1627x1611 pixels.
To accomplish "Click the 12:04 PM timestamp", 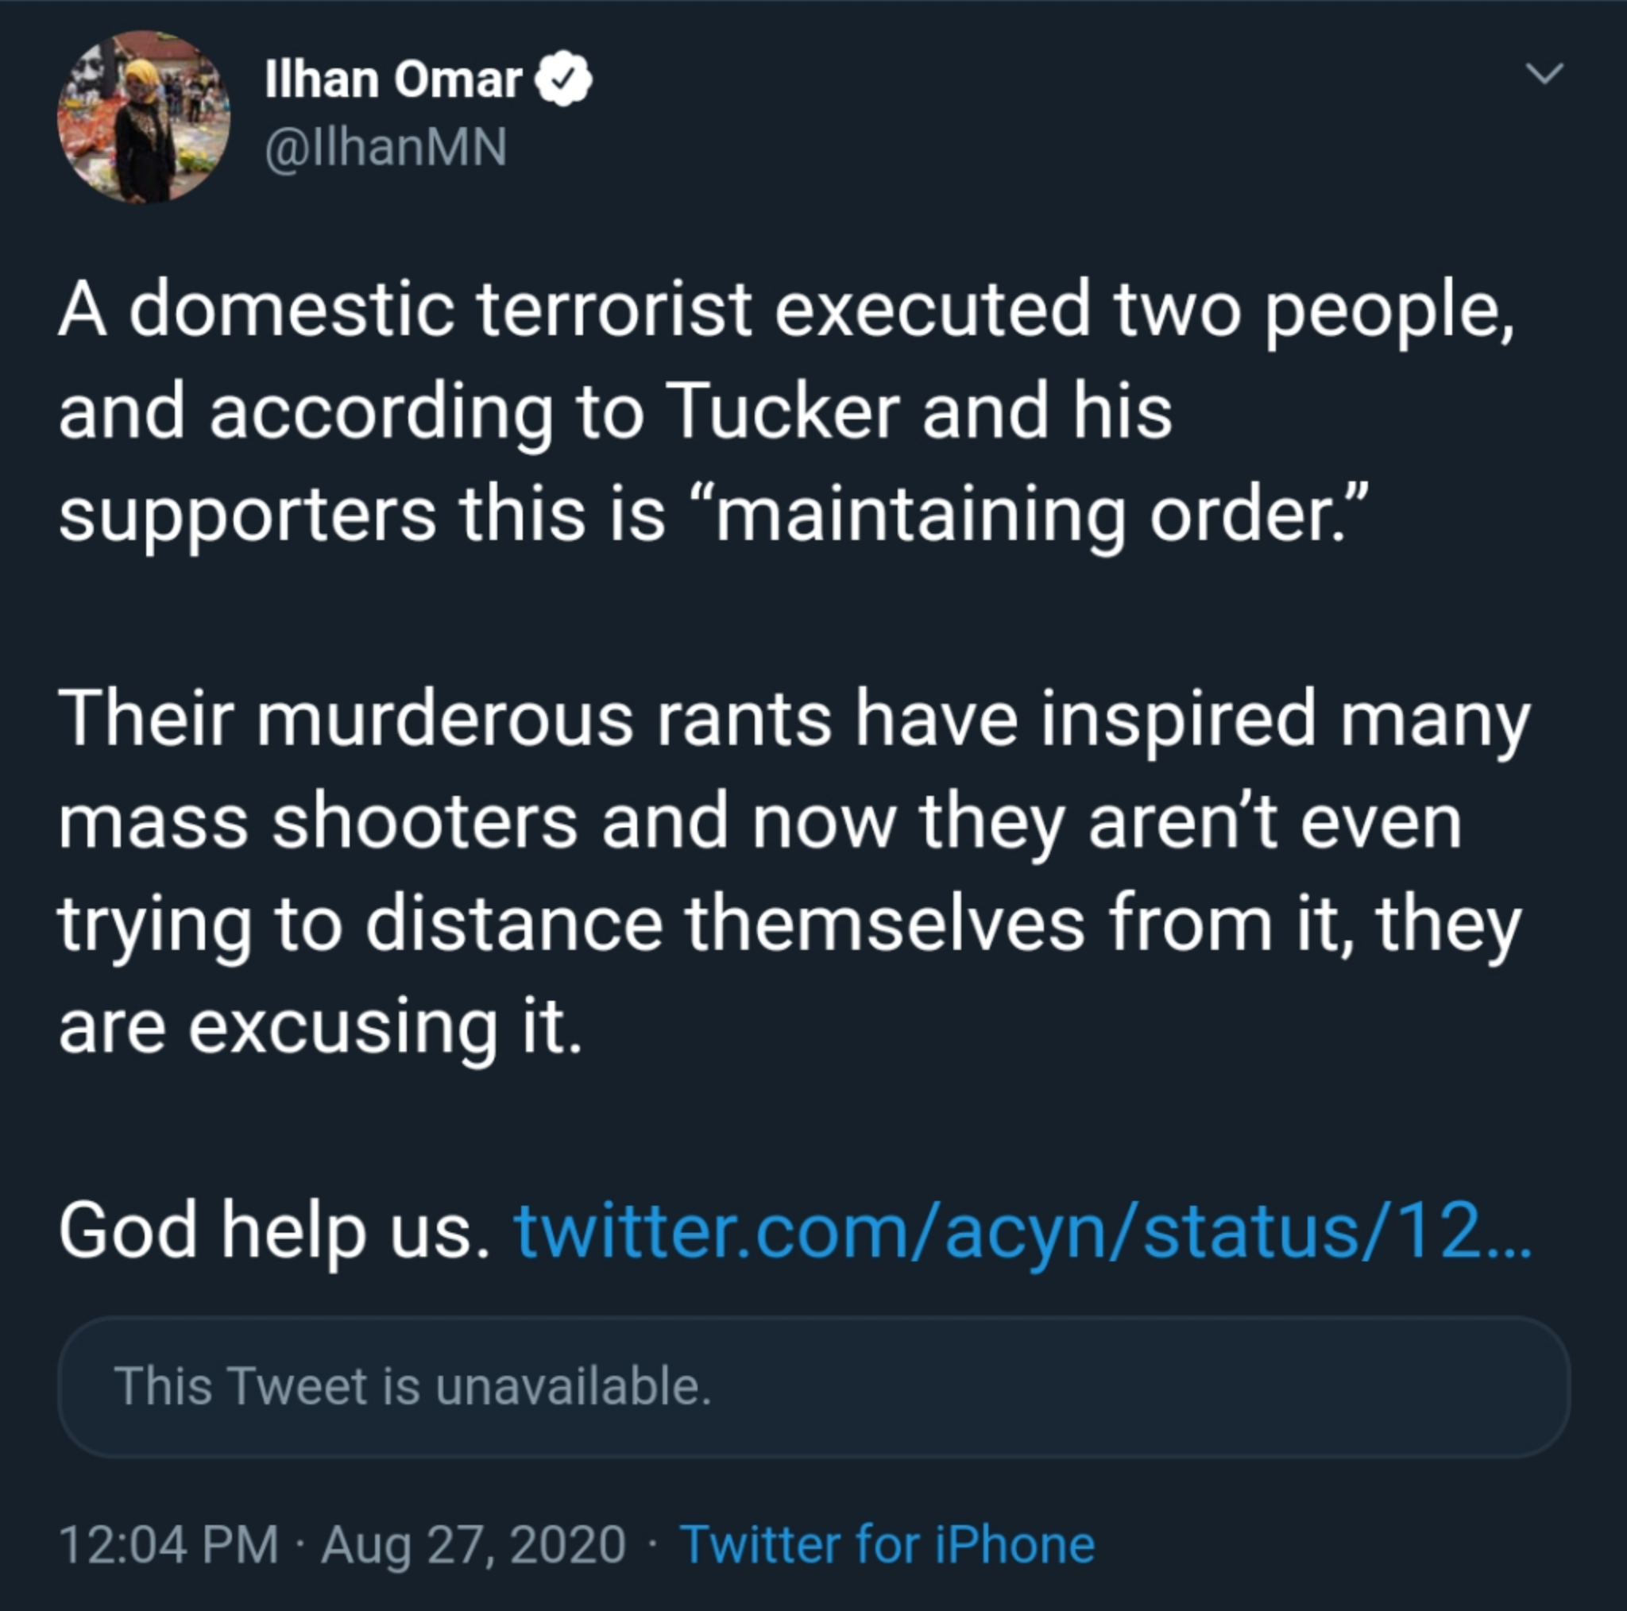I will tap(168, 1544).
